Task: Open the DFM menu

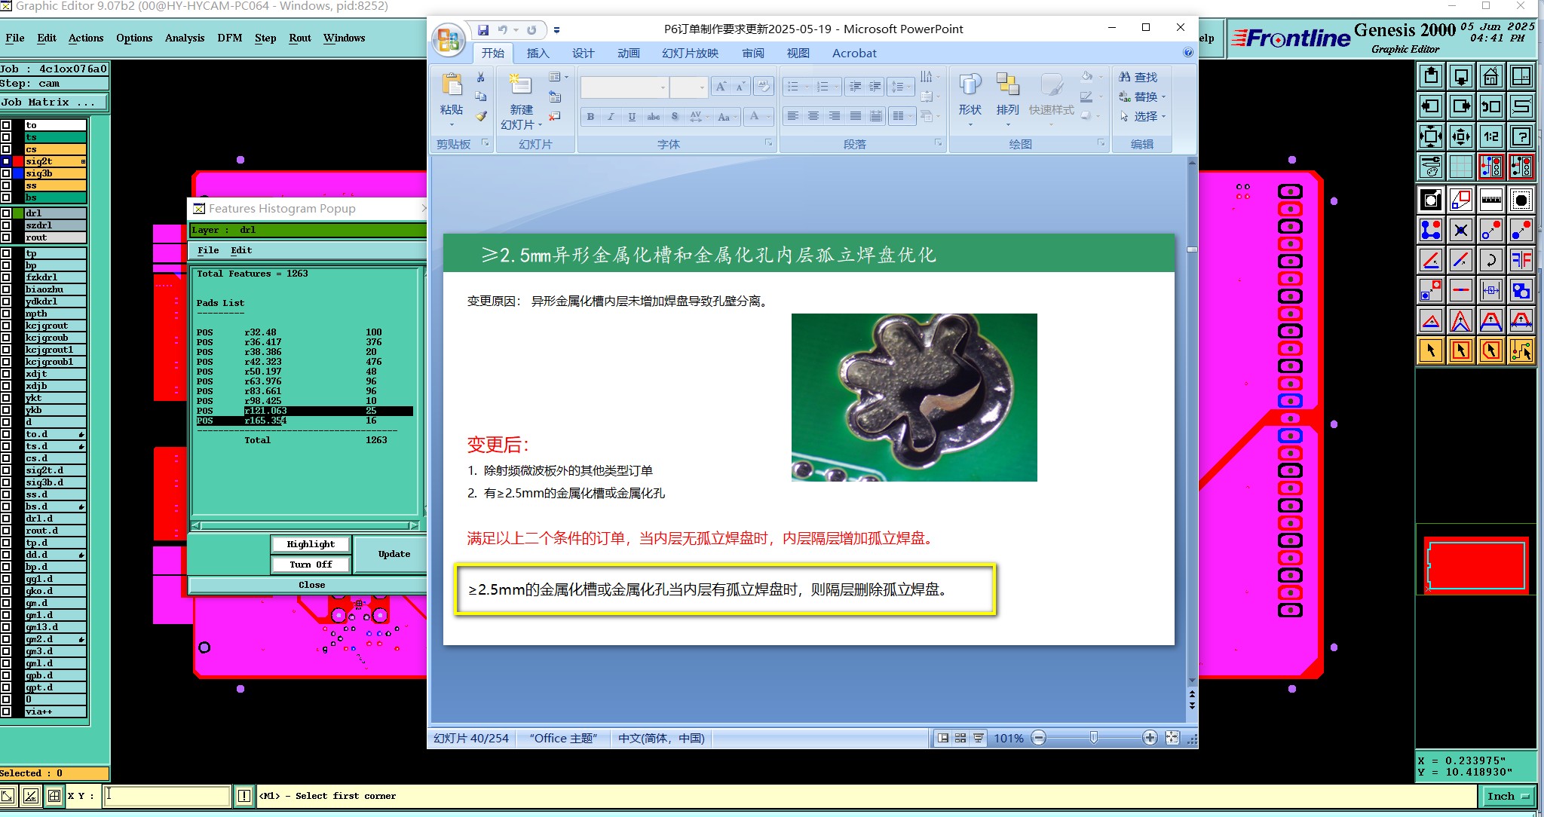Action: coord(229,38)
